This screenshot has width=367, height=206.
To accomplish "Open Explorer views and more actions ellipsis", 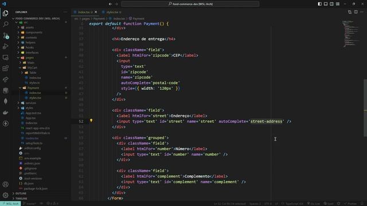I will coord(65,12).
